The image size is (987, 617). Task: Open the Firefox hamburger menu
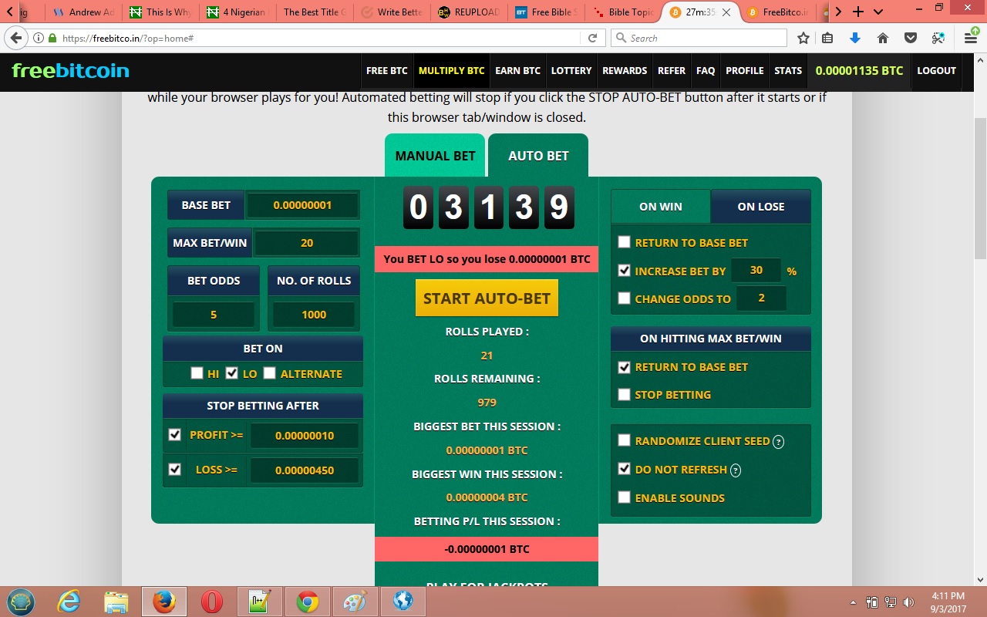[x=972, y=38]
